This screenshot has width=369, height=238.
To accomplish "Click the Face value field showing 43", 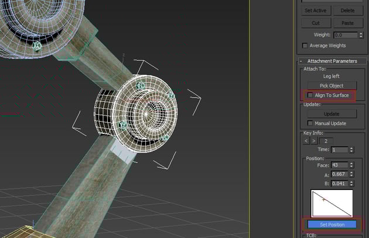I will click(x=339, y=165).
